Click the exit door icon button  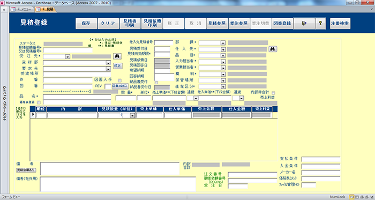(304, 24)
